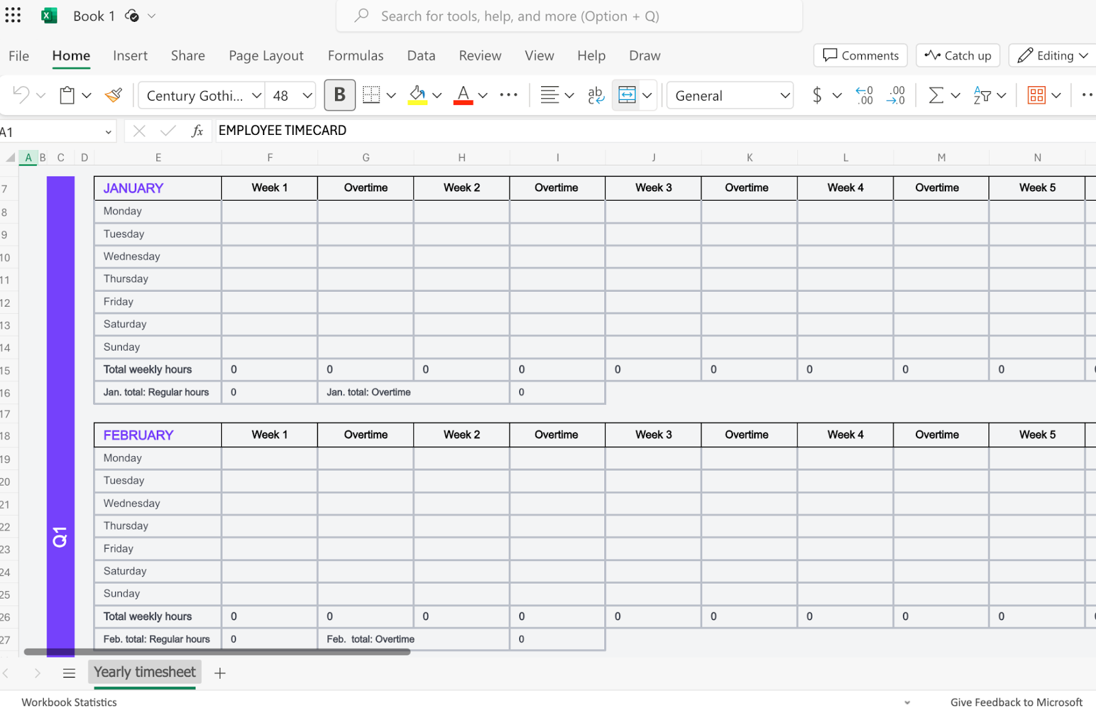
Task: Click the Paste clipboard icon
Action: click(67, 95)
